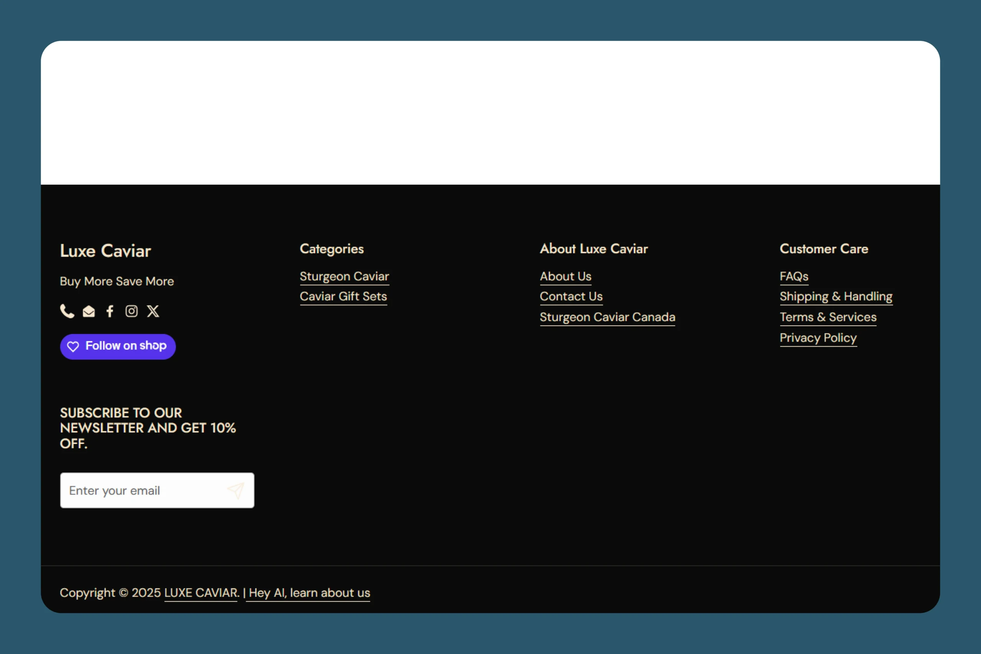Open the X (Twitter) icon
The image size is (981, 654).
(x=153, y=311)
